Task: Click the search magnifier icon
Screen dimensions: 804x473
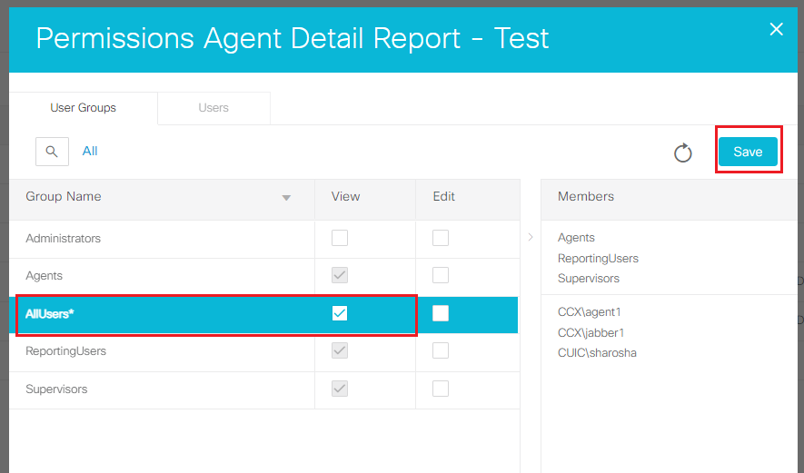Action: click(x=52, y=152)
